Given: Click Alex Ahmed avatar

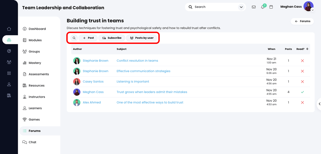Looking at the screenshot, I should pos(77,102).
